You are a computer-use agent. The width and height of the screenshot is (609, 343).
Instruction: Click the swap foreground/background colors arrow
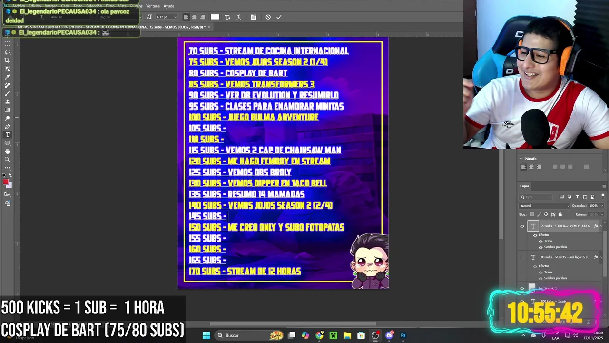[10, 175]
